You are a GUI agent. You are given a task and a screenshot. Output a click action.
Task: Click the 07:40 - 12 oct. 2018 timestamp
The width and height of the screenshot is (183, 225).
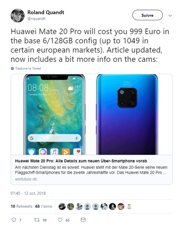pyautogui.click(x=28, y=193)
